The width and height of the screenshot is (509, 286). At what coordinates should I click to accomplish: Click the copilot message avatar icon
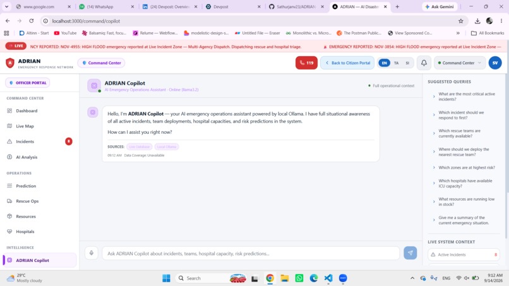click(92, 112)
